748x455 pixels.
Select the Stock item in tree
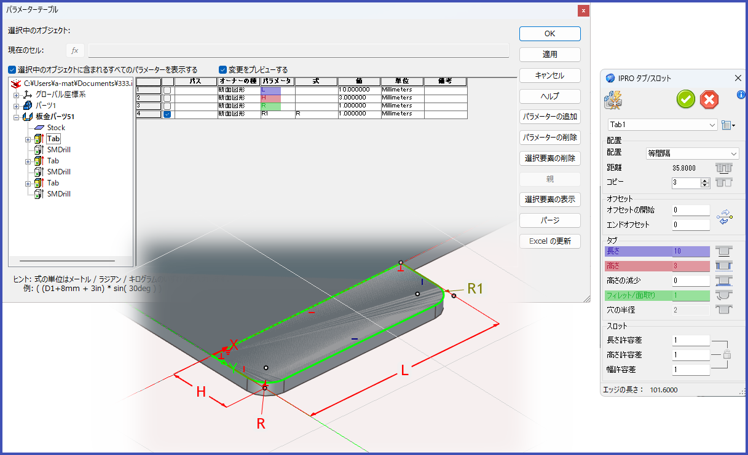pos(56,128)
